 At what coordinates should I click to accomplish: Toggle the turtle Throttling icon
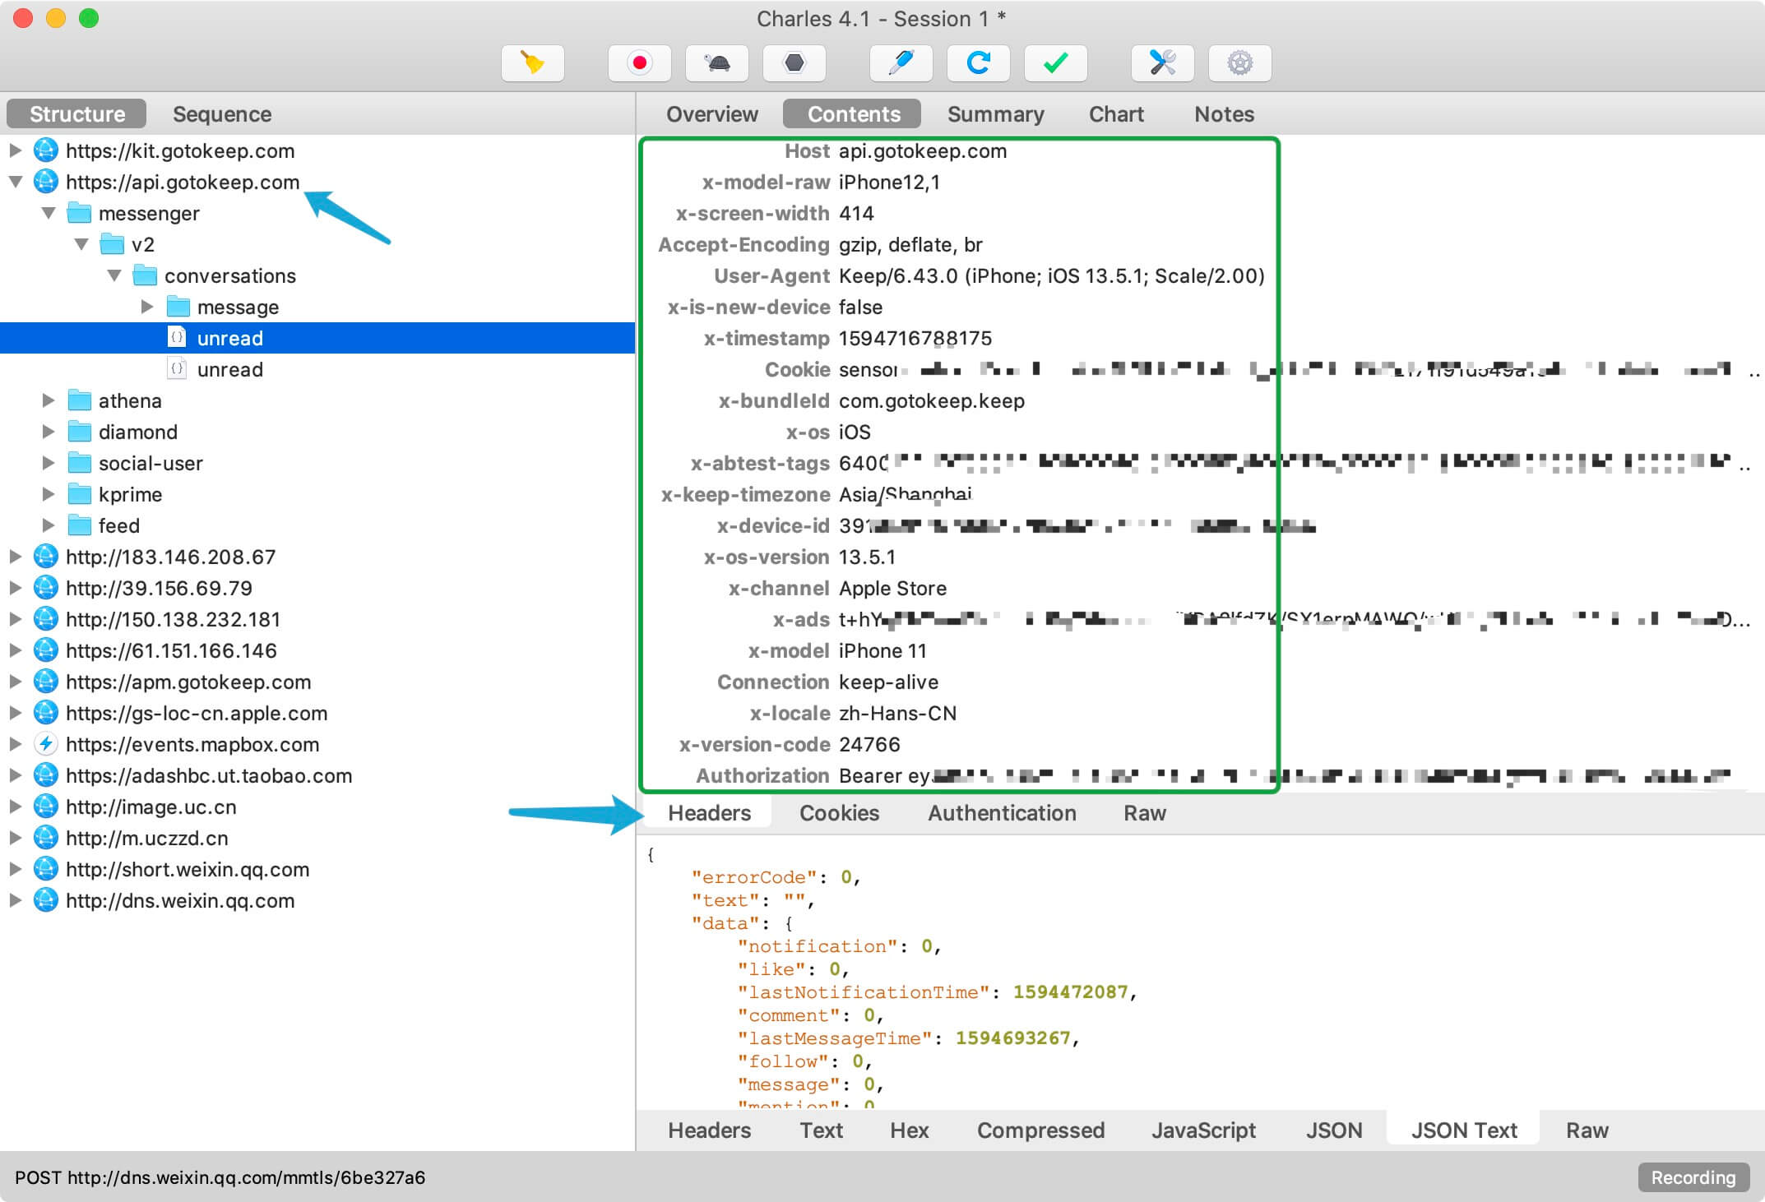click(x=717, y=63)
